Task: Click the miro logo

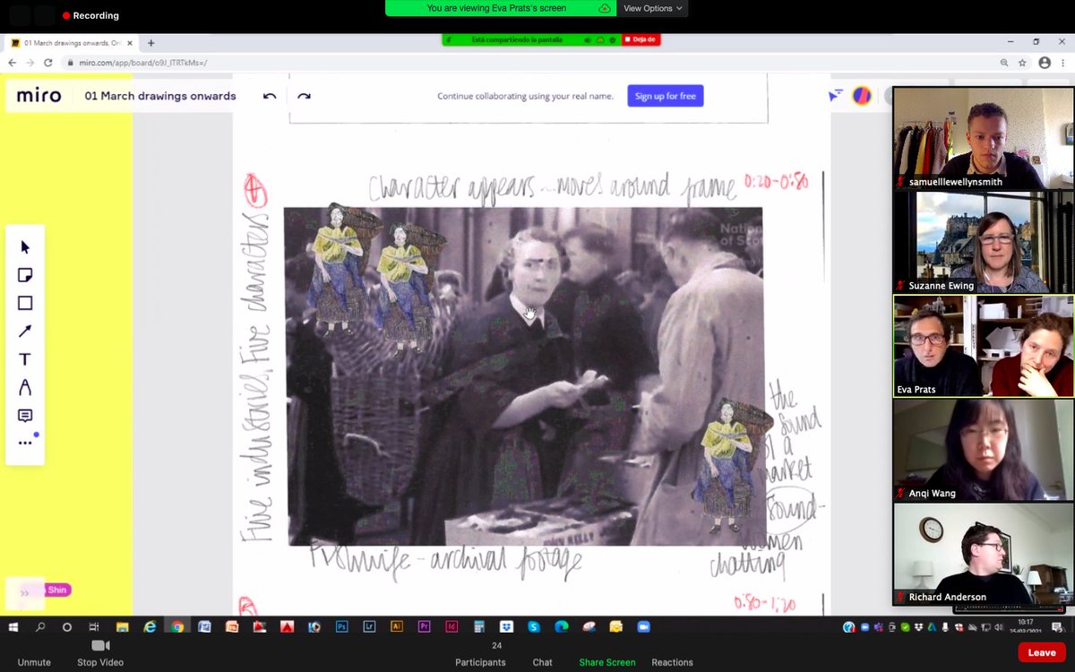Action: pos(39,96)
